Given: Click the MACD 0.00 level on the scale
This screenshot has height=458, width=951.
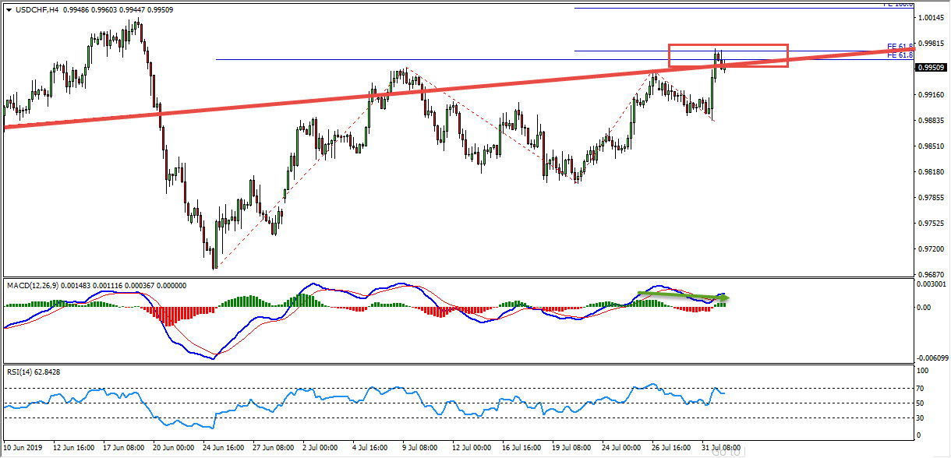Looking at the screenshot, I should tap(922, 307).
